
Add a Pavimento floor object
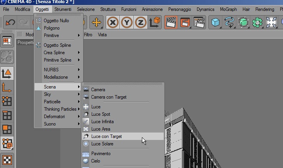[123, 153]
